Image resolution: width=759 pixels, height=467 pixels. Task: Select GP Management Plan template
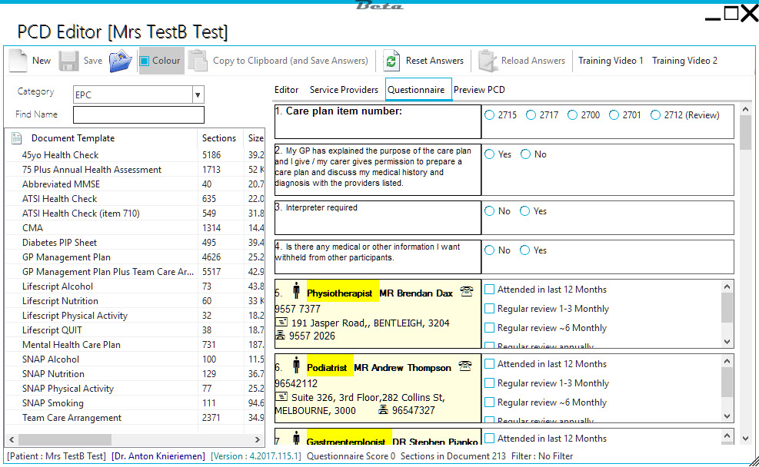coord(66,257)
